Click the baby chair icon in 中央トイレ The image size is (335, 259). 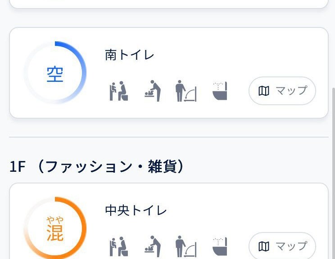[119, 246]
